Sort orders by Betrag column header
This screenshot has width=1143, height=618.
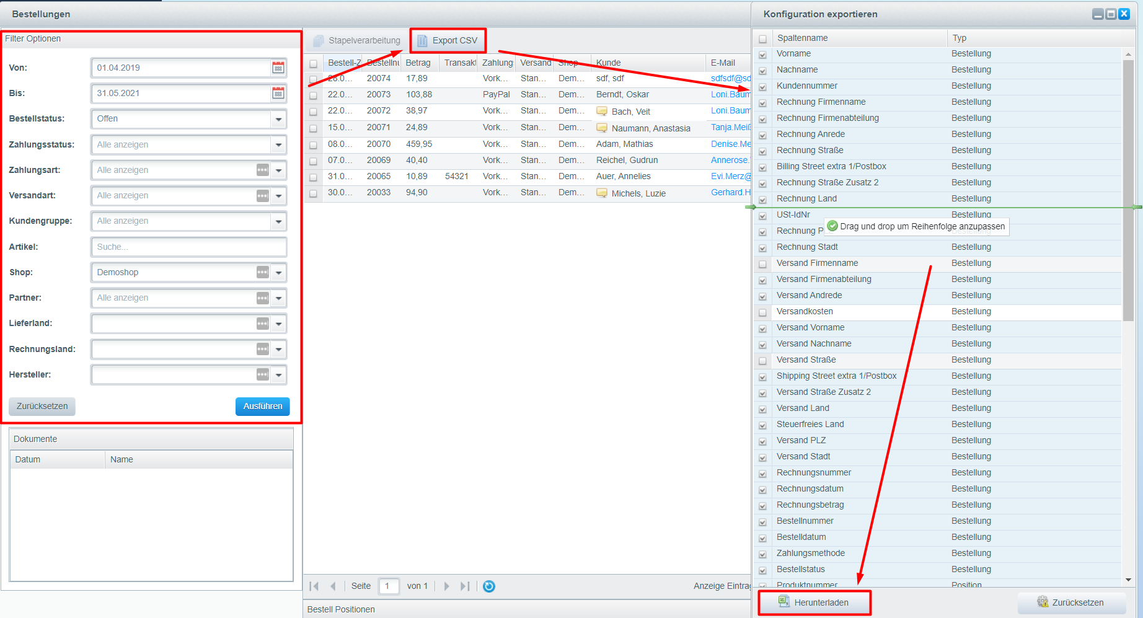[420, 63]
